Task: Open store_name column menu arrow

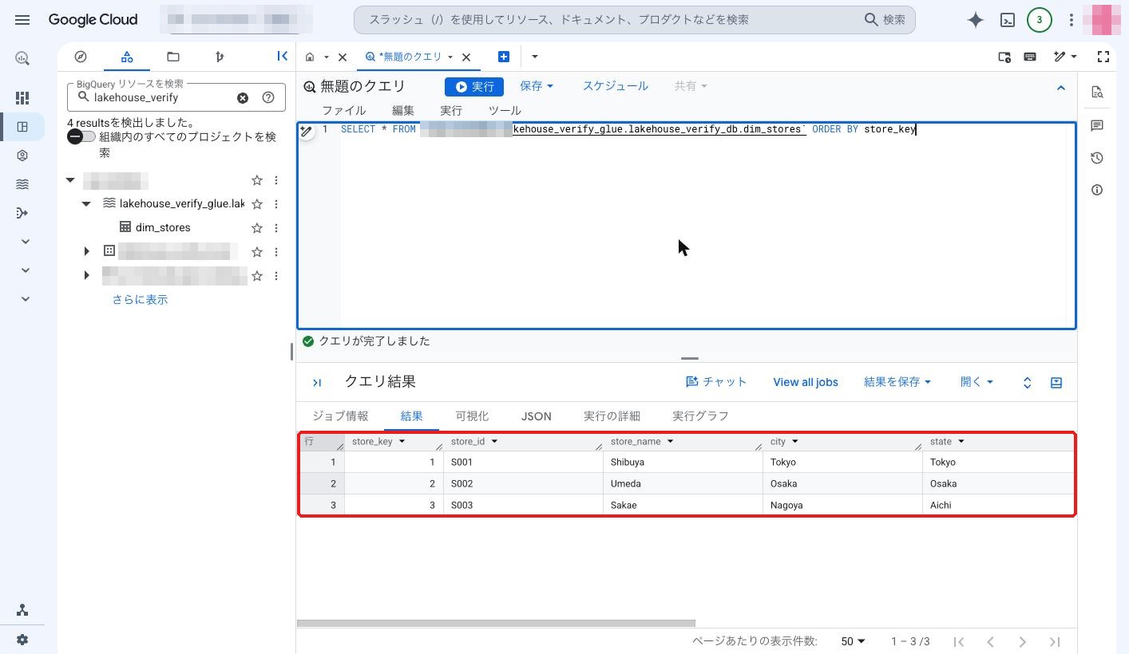Action: tap(670, 441)
